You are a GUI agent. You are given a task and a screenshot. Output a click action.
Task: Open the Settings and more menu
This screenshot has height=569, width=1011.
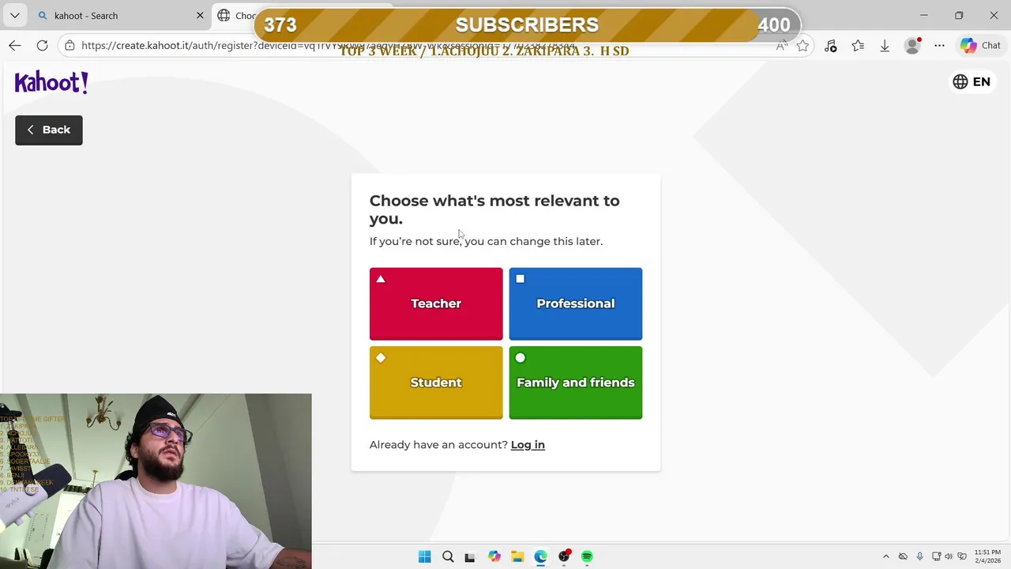point(939,46)
